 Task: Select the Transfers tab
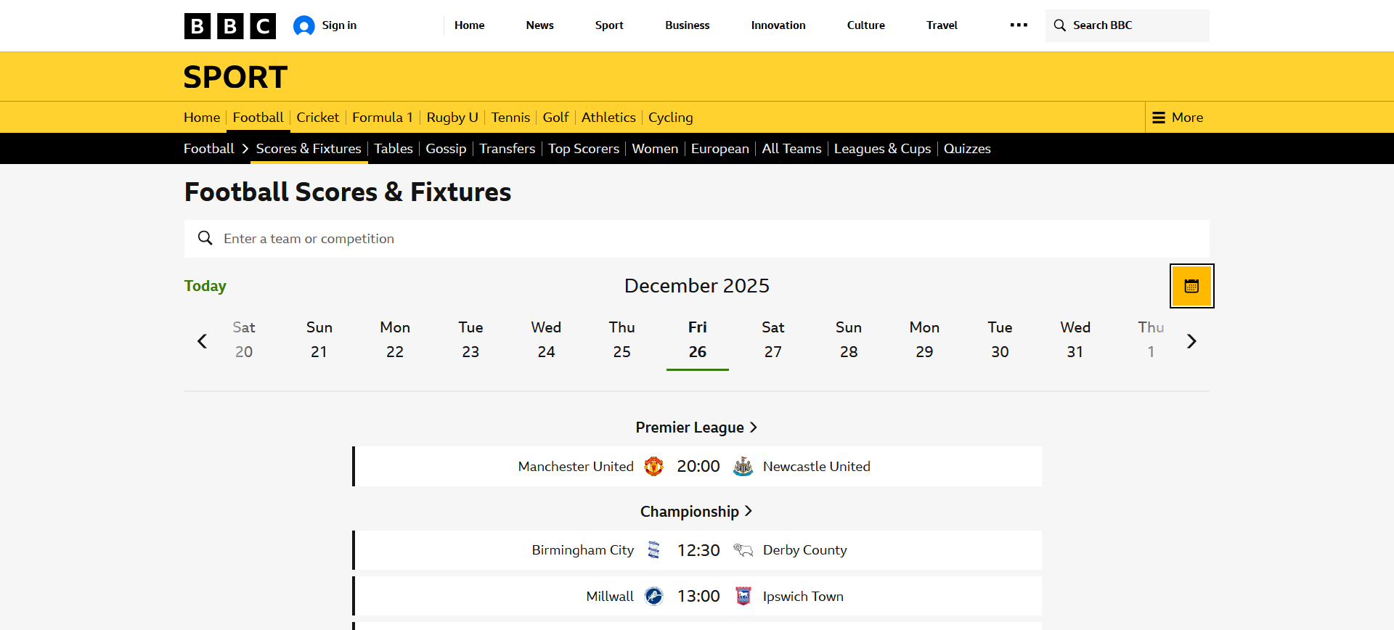[x=507, y=149]
